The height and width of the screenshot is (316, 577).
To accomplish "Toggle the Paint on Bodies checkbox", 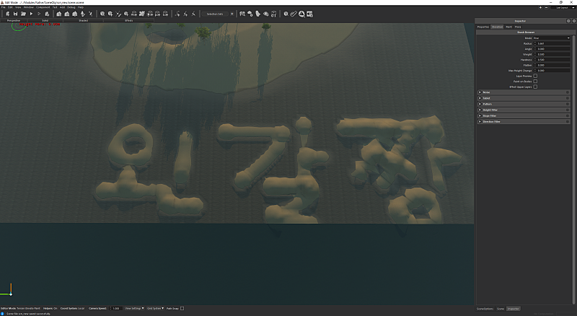I will 535,82.
